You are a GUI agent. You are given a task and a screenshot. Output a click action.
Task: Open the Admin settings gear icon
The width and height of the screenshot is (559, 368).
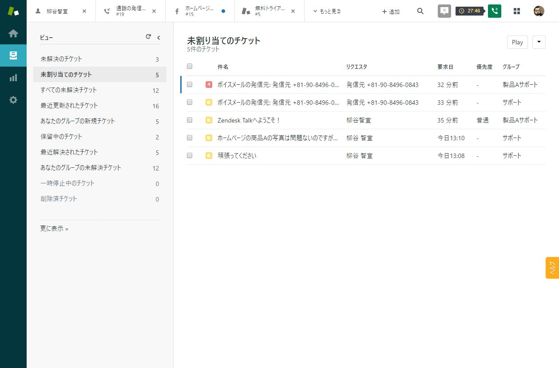point(13,100)
